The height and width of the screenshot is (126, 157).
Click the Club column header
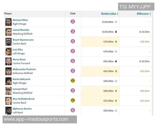click(x=73, y=14)
